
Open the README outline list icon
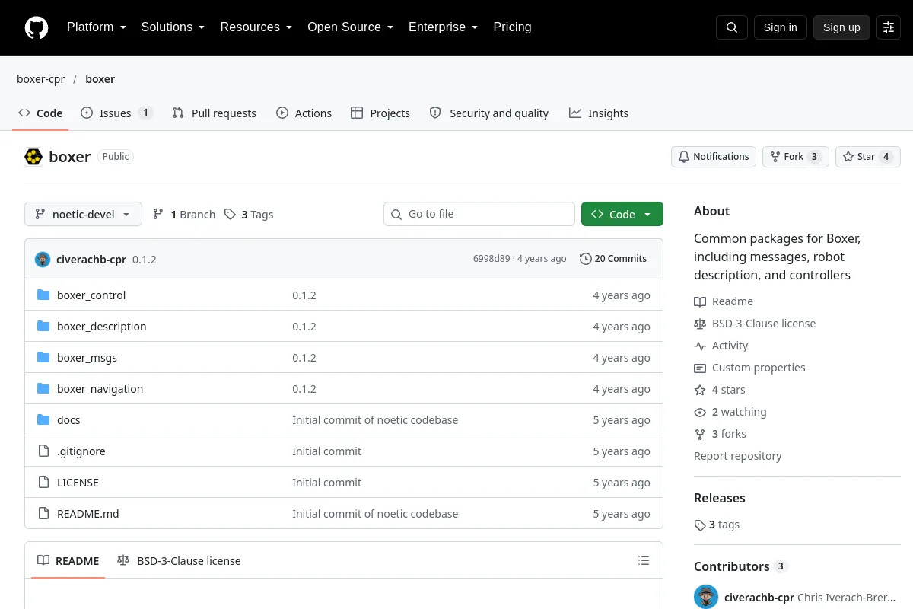tap(644, 560)
